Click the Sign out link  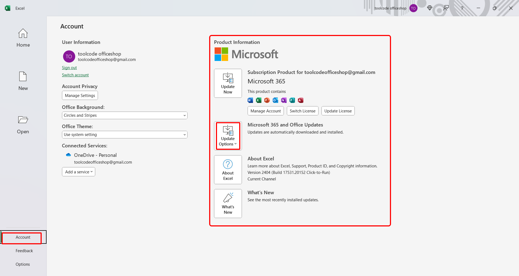tap(69, 68)
